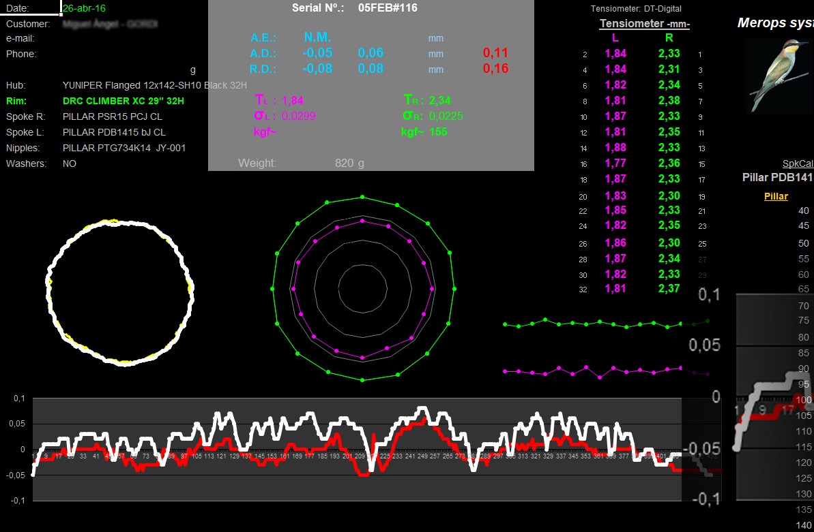This screenshot has height=532, width=814.
Task: Click the Spoke L value PILLAR PDB1415
Action: (x=114, y=132)
